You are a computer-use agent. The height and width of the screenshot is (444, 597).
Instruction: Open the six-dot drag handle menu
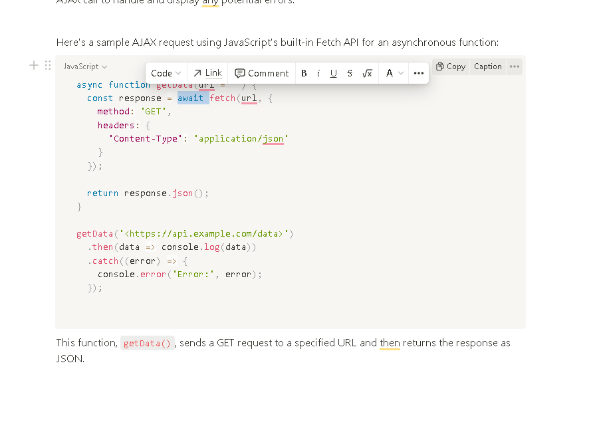[x=48, y=66]
